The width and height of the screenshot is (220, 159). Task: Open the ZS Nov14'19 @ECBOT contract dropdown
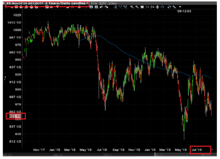pyautogui.click(x=24, y=3)
